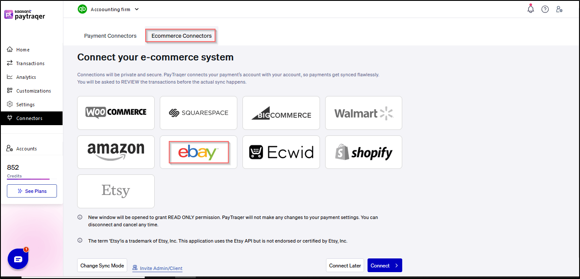Screen dimensions: 580x279
Task: Switch to Payment Connectors tab
Action: 110,36
